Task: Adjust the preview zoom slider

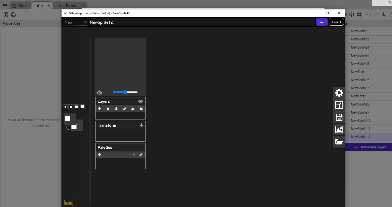Action: click(125, 92)
